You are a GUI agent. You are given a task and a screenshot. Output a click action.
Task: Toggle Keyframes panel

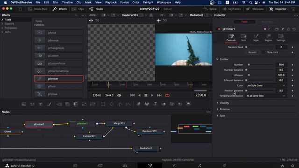pos(232,9)
